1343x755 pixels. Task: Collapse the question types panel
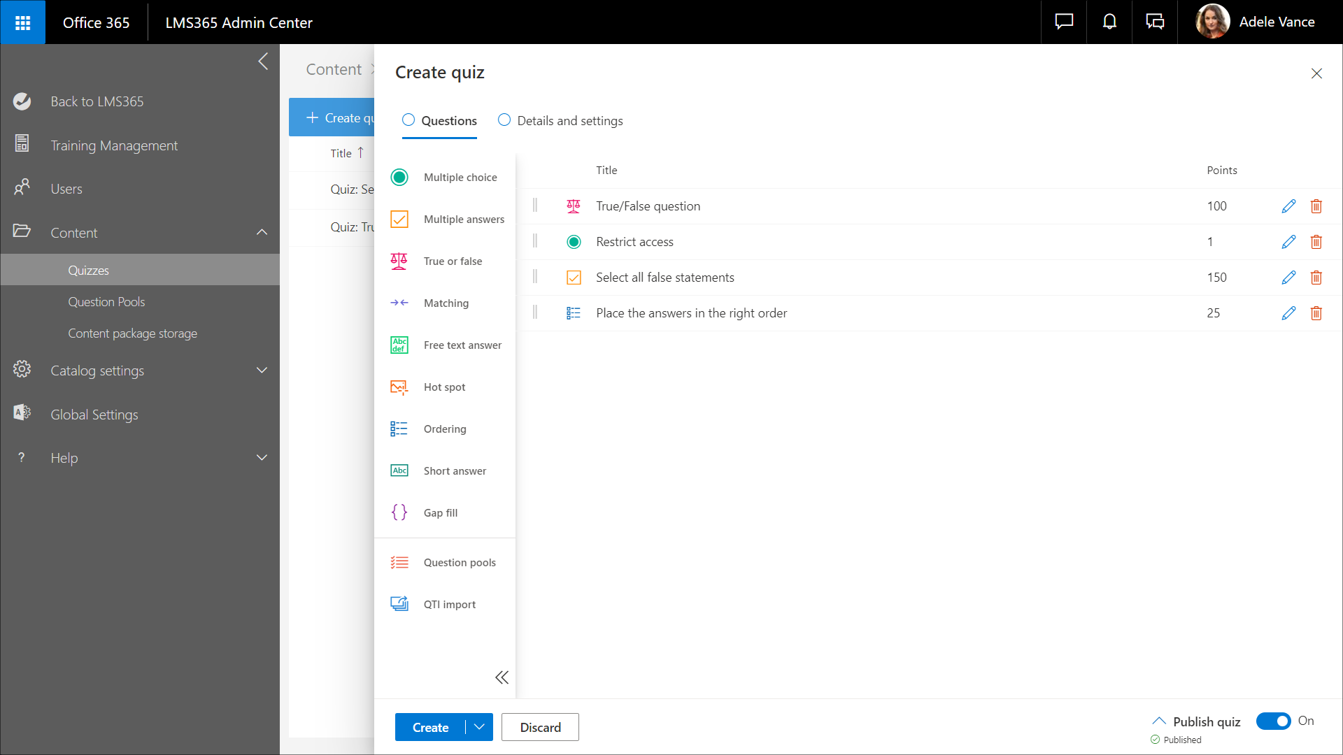click(502, 677)
